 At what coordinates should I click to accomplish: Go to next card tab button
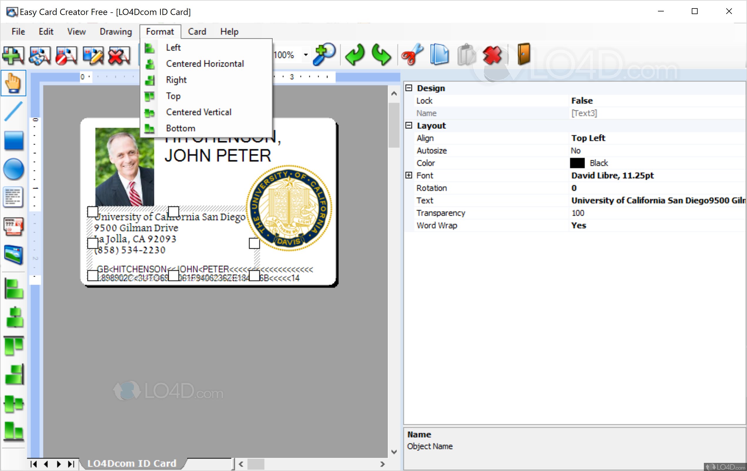59,464
